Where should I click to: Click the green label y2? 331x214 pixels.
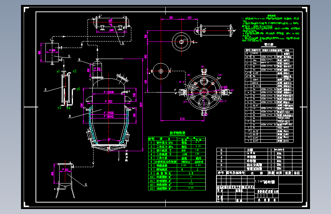point(74,71)
